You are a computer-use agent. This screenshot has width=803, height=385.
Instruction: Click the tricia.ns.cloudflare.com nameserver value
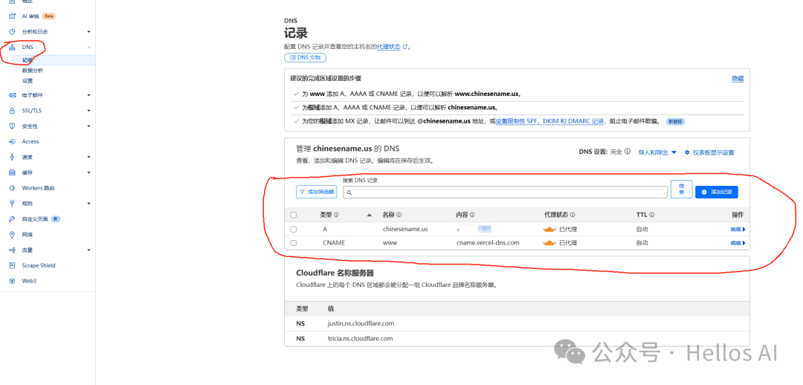coord(360,338)
